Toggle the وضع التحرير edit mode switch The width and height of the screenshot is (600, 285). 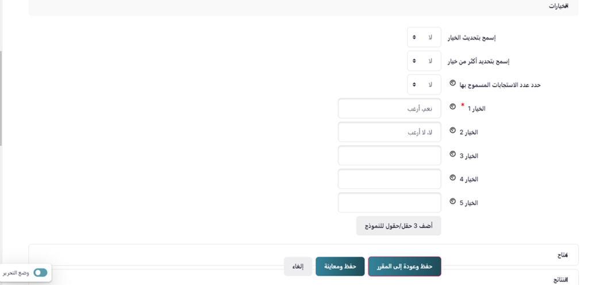pyautogui.click(x=40, y=273)
